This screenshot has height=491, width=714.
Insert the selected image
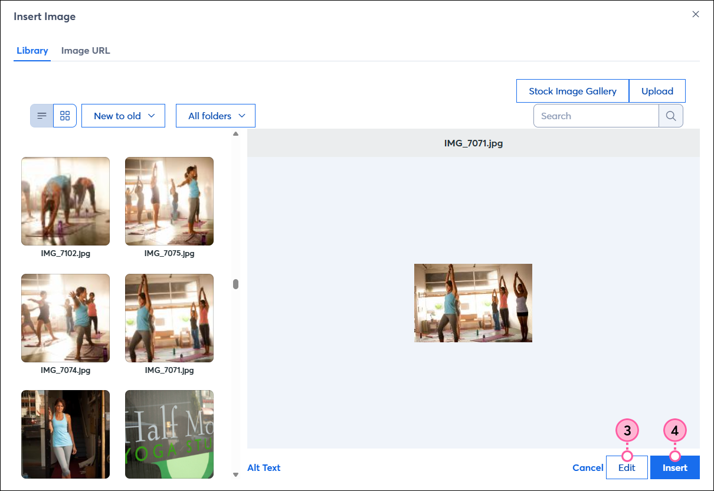[x=674, y=467]
